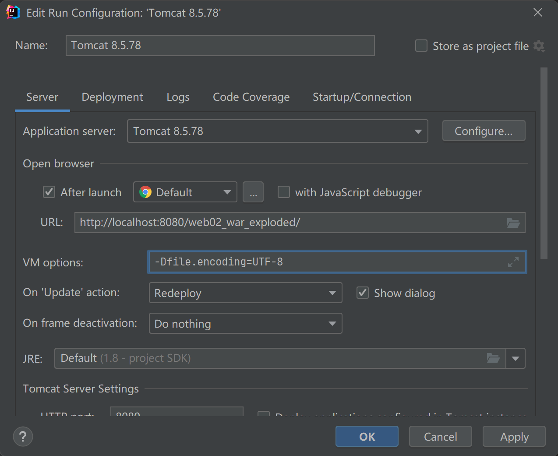Toggle the Show dialog checkbox
The width and height of the screenshot is (558, 456).
[x=363, y=293]
